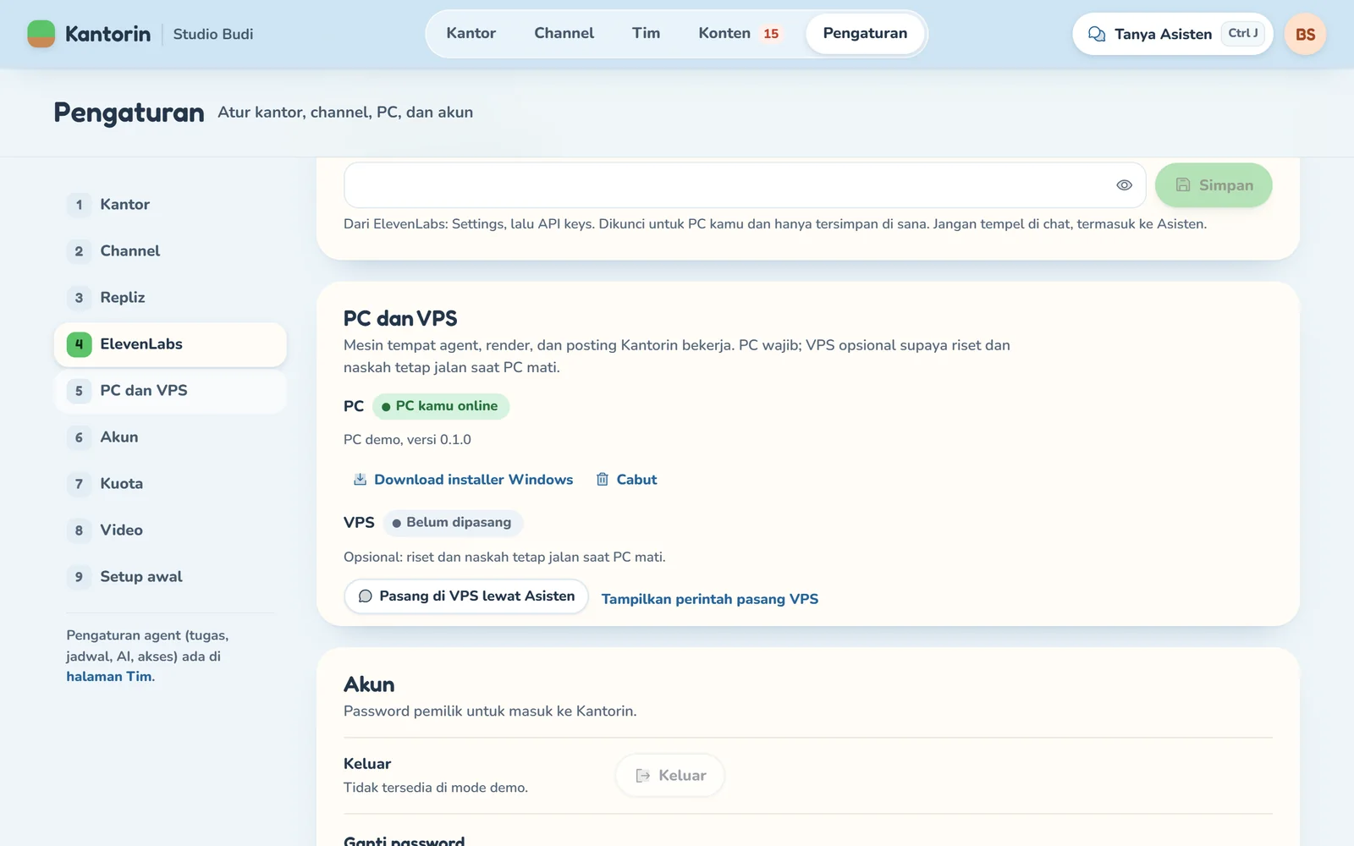Open Kuota in the sidebar
Screen dimensions: 1354x846
(x=170, y=484)
